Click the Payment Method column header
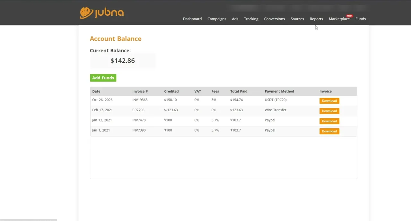 pyautogui.click(x=279, y=91)
